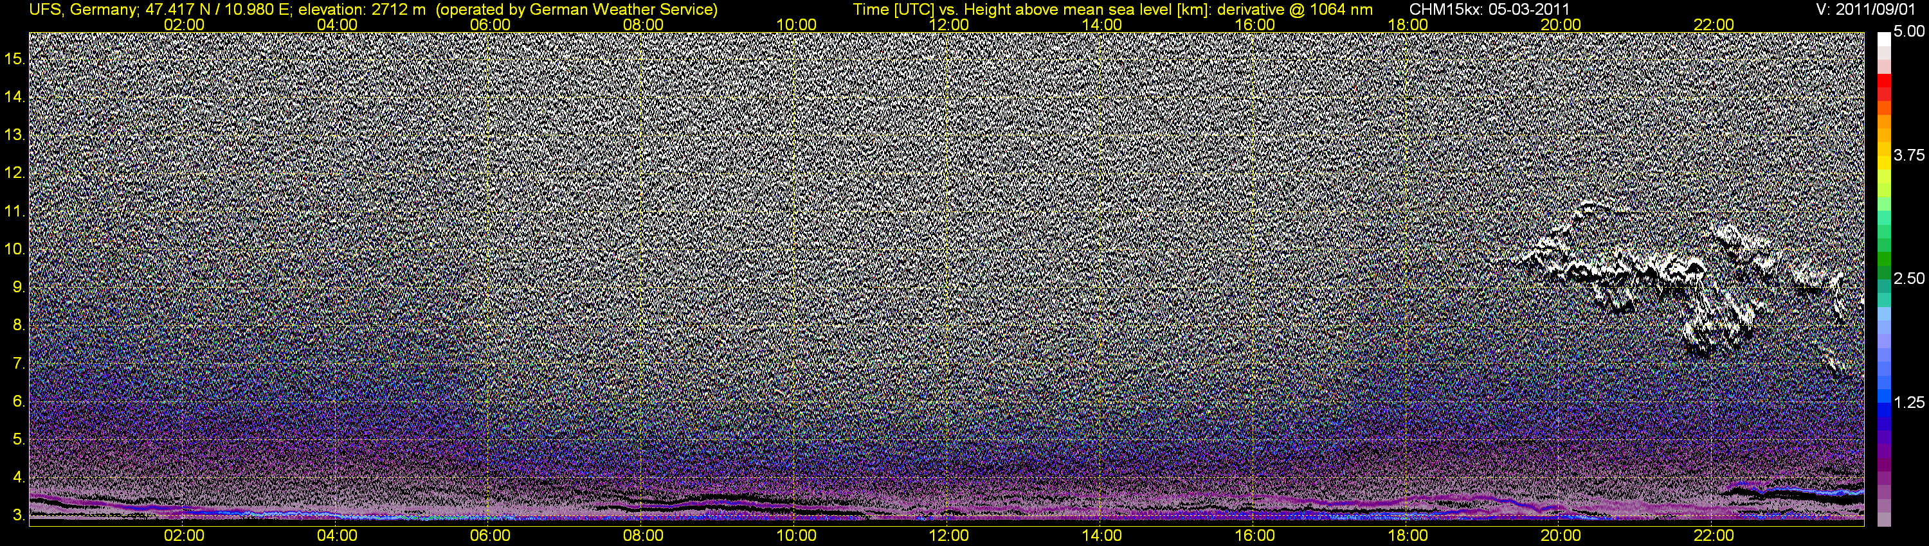Screen dimensions: 1929x546
Task: Click the '14:00' label on the top time axis
Action: pyautogui.click(x=1102, y=24)
